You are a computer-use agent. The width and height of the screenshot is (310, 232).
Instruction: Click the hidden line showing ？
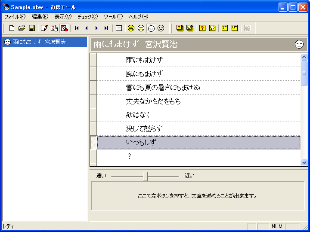pyautogui.click(x=198, y=156)
